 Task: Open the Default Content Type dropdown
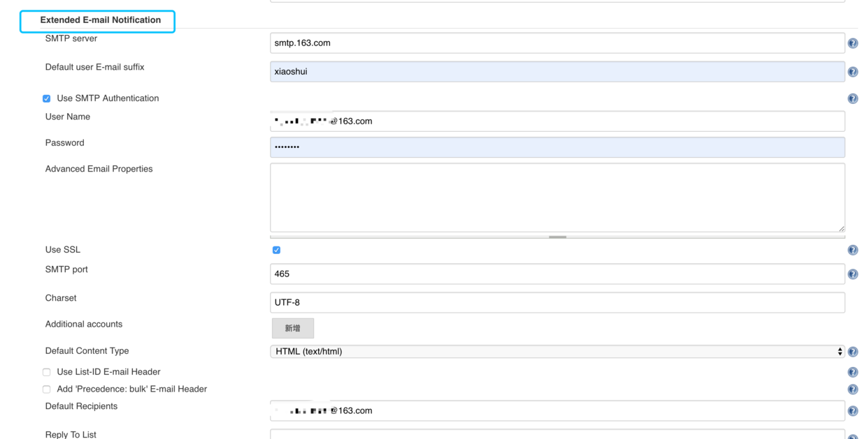point(557,352)
